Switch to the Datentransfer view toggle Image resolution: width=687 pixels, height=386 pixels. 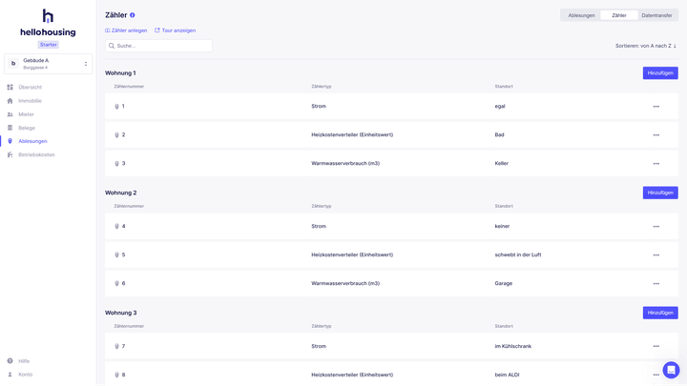656,15
